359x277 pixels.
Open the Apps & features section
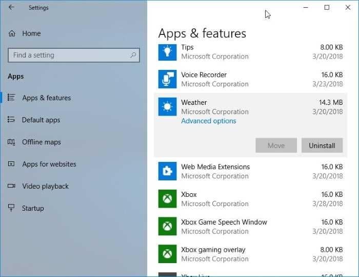tap(46, 98)
